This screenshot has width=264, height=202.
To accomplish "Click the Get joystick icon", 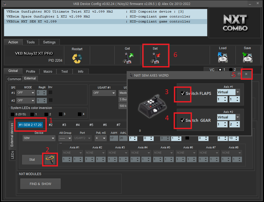I will (128, 58).
